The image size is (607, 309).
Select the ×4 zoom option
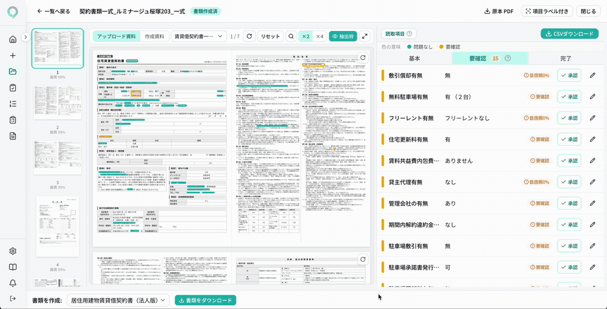[x=319, y=36]
